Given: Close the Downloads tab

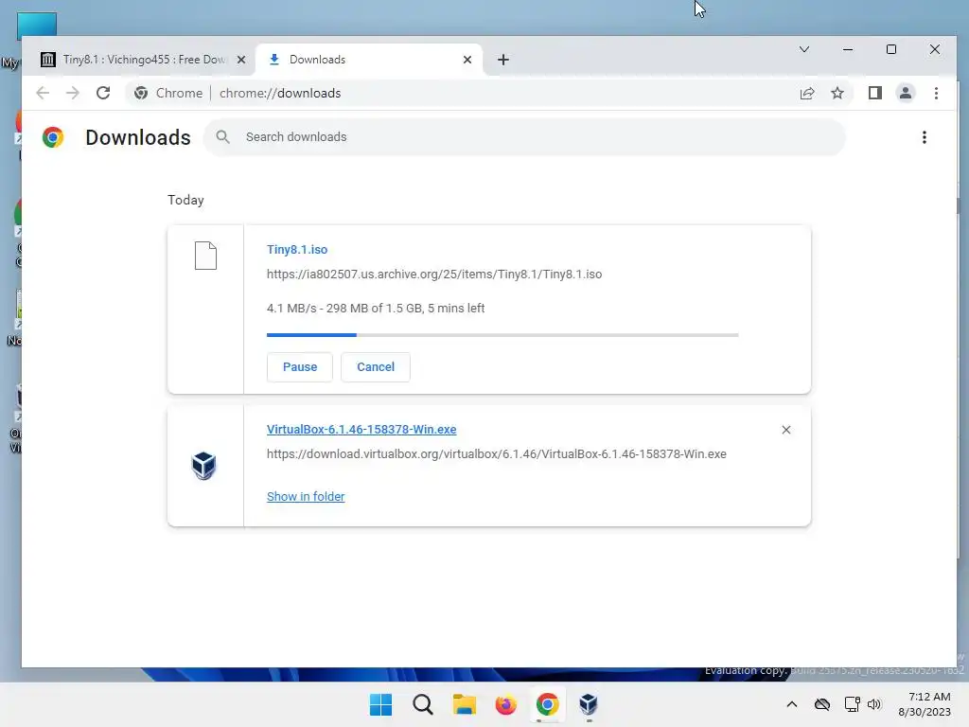Looking at the screenshot, I should click(467, 60).
